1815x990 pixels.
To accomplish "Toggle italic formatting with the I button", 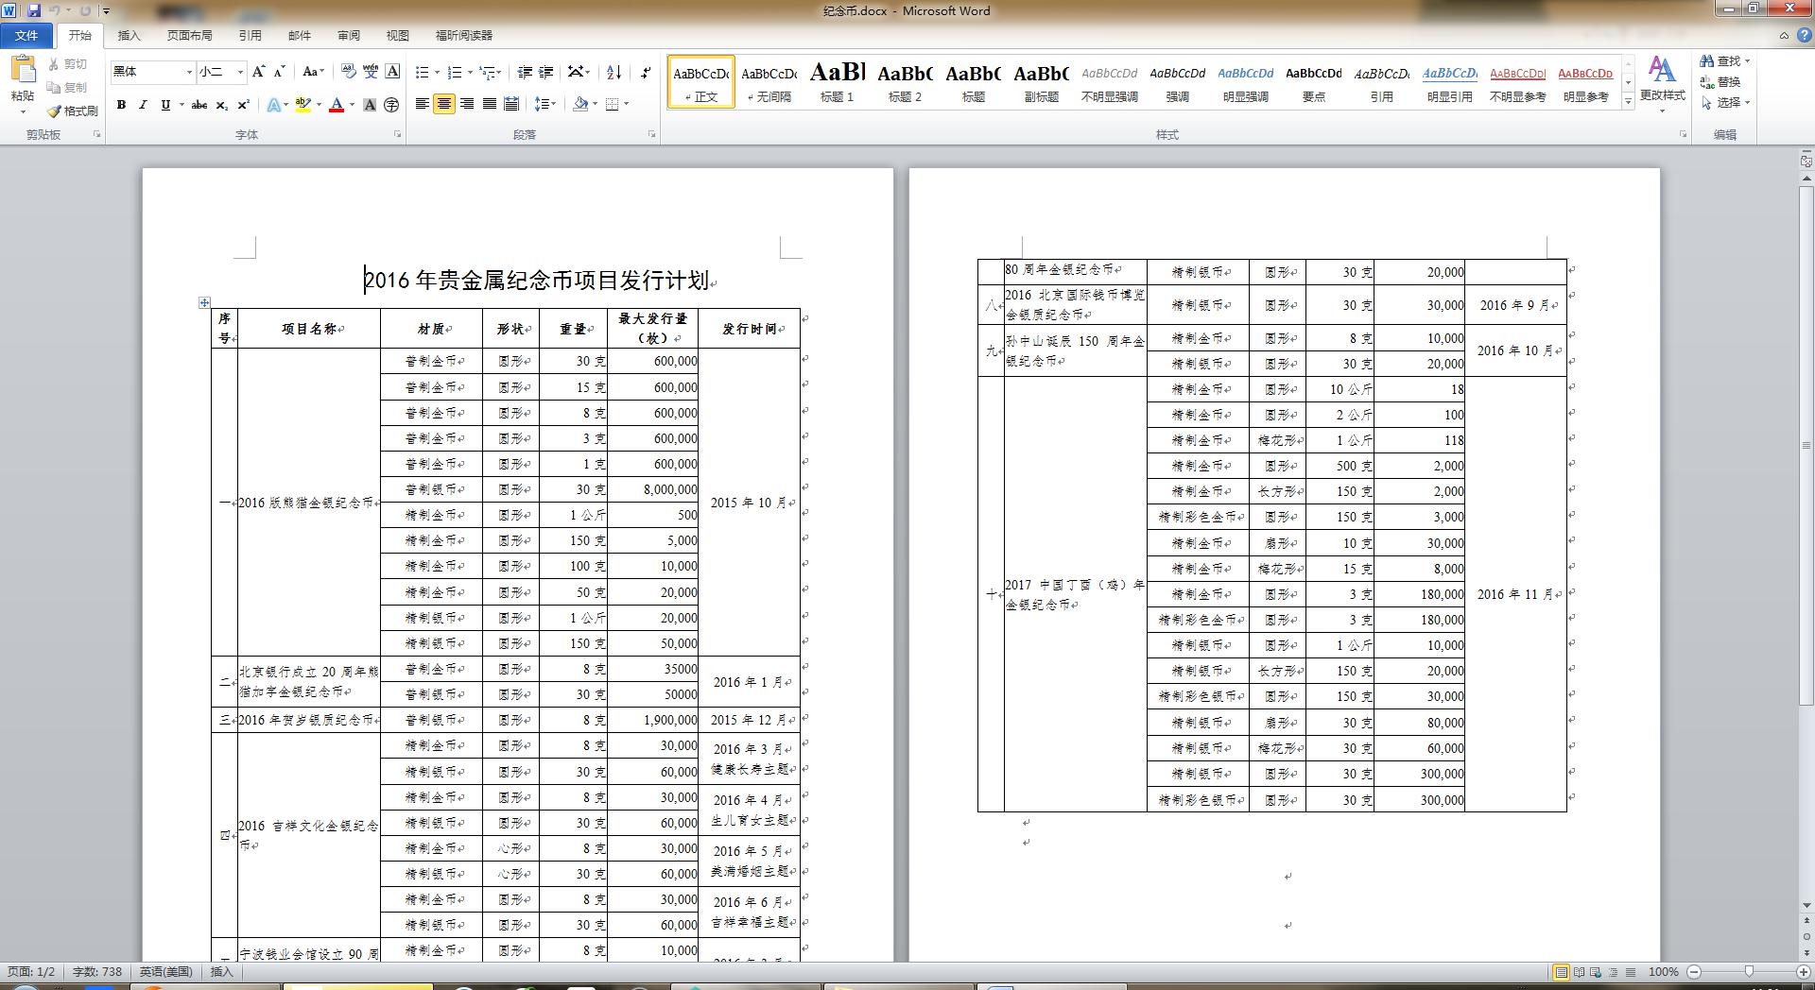I will tap(143, 106).
